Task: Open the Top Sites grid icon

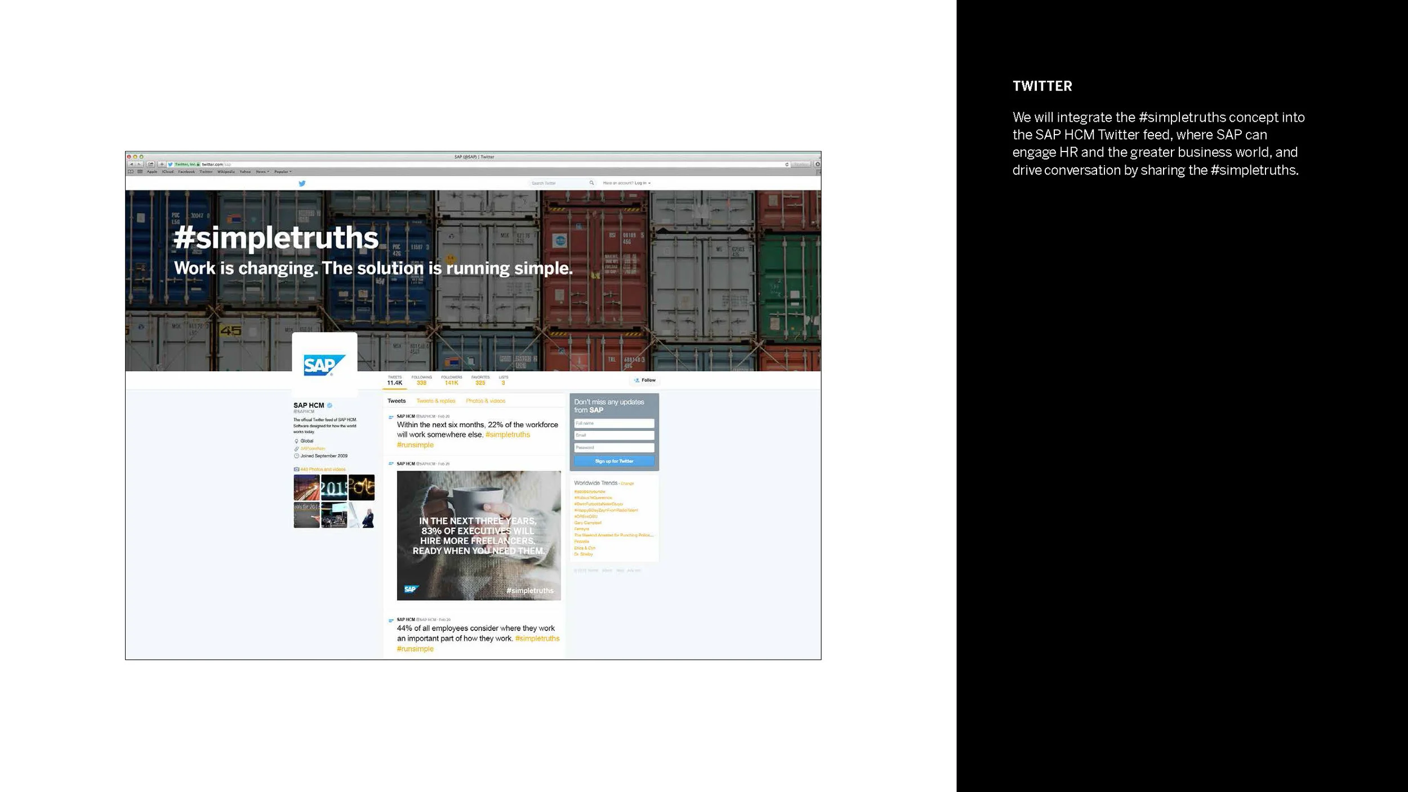Action: [x=140, y=172]
